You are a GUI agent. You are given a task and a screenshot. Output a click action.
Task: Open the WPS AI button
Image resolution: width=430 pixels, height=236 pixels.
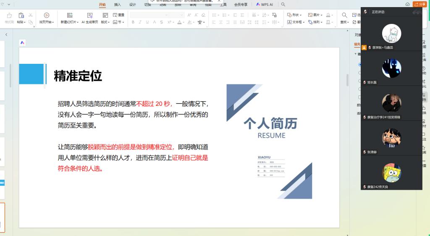(265, 4)
